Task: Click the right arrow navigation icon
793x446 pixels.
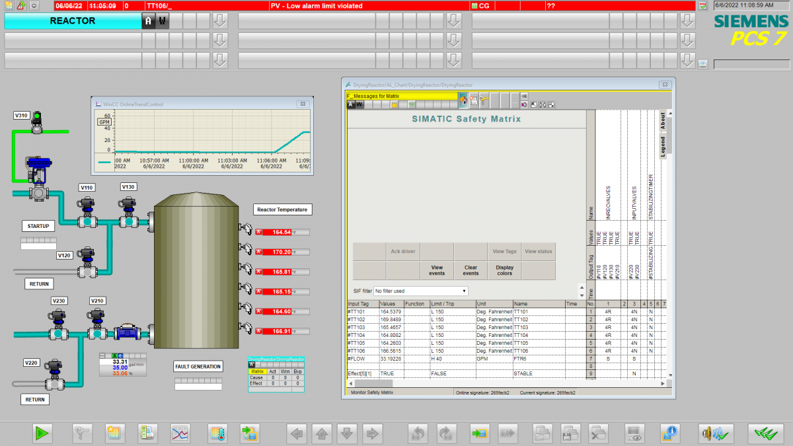Action: click(373, 433)
